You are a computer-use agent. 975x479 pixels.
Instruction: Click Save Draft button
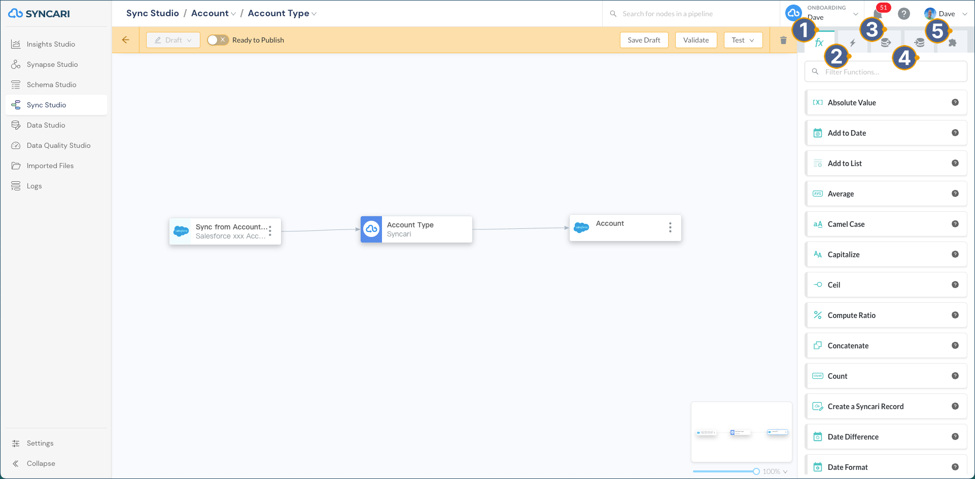coord(644,40)
